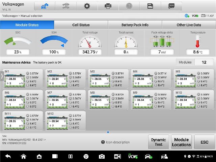Launch the Chrome browser icon
216x162 pixels.
point(86,156)
